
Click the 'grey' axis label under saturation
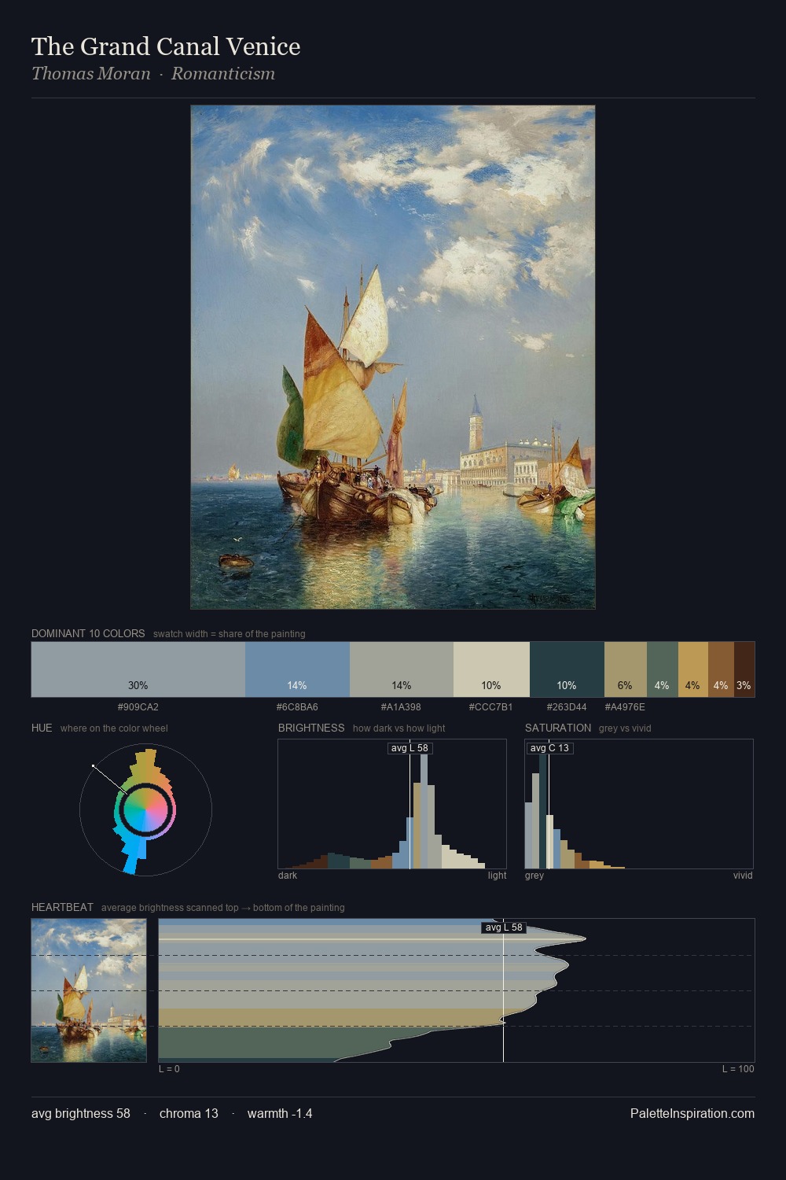coord(534,876)
